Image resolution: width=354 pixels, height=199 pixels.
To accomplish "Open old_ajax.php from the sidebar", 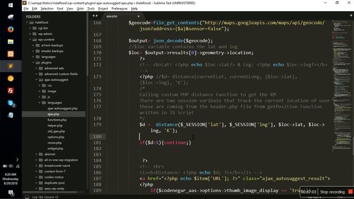I will pos(56,132).
